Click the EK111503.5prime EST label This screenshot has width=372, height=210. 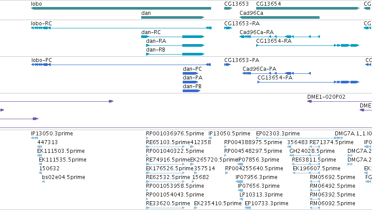click(x=61, y=151)
